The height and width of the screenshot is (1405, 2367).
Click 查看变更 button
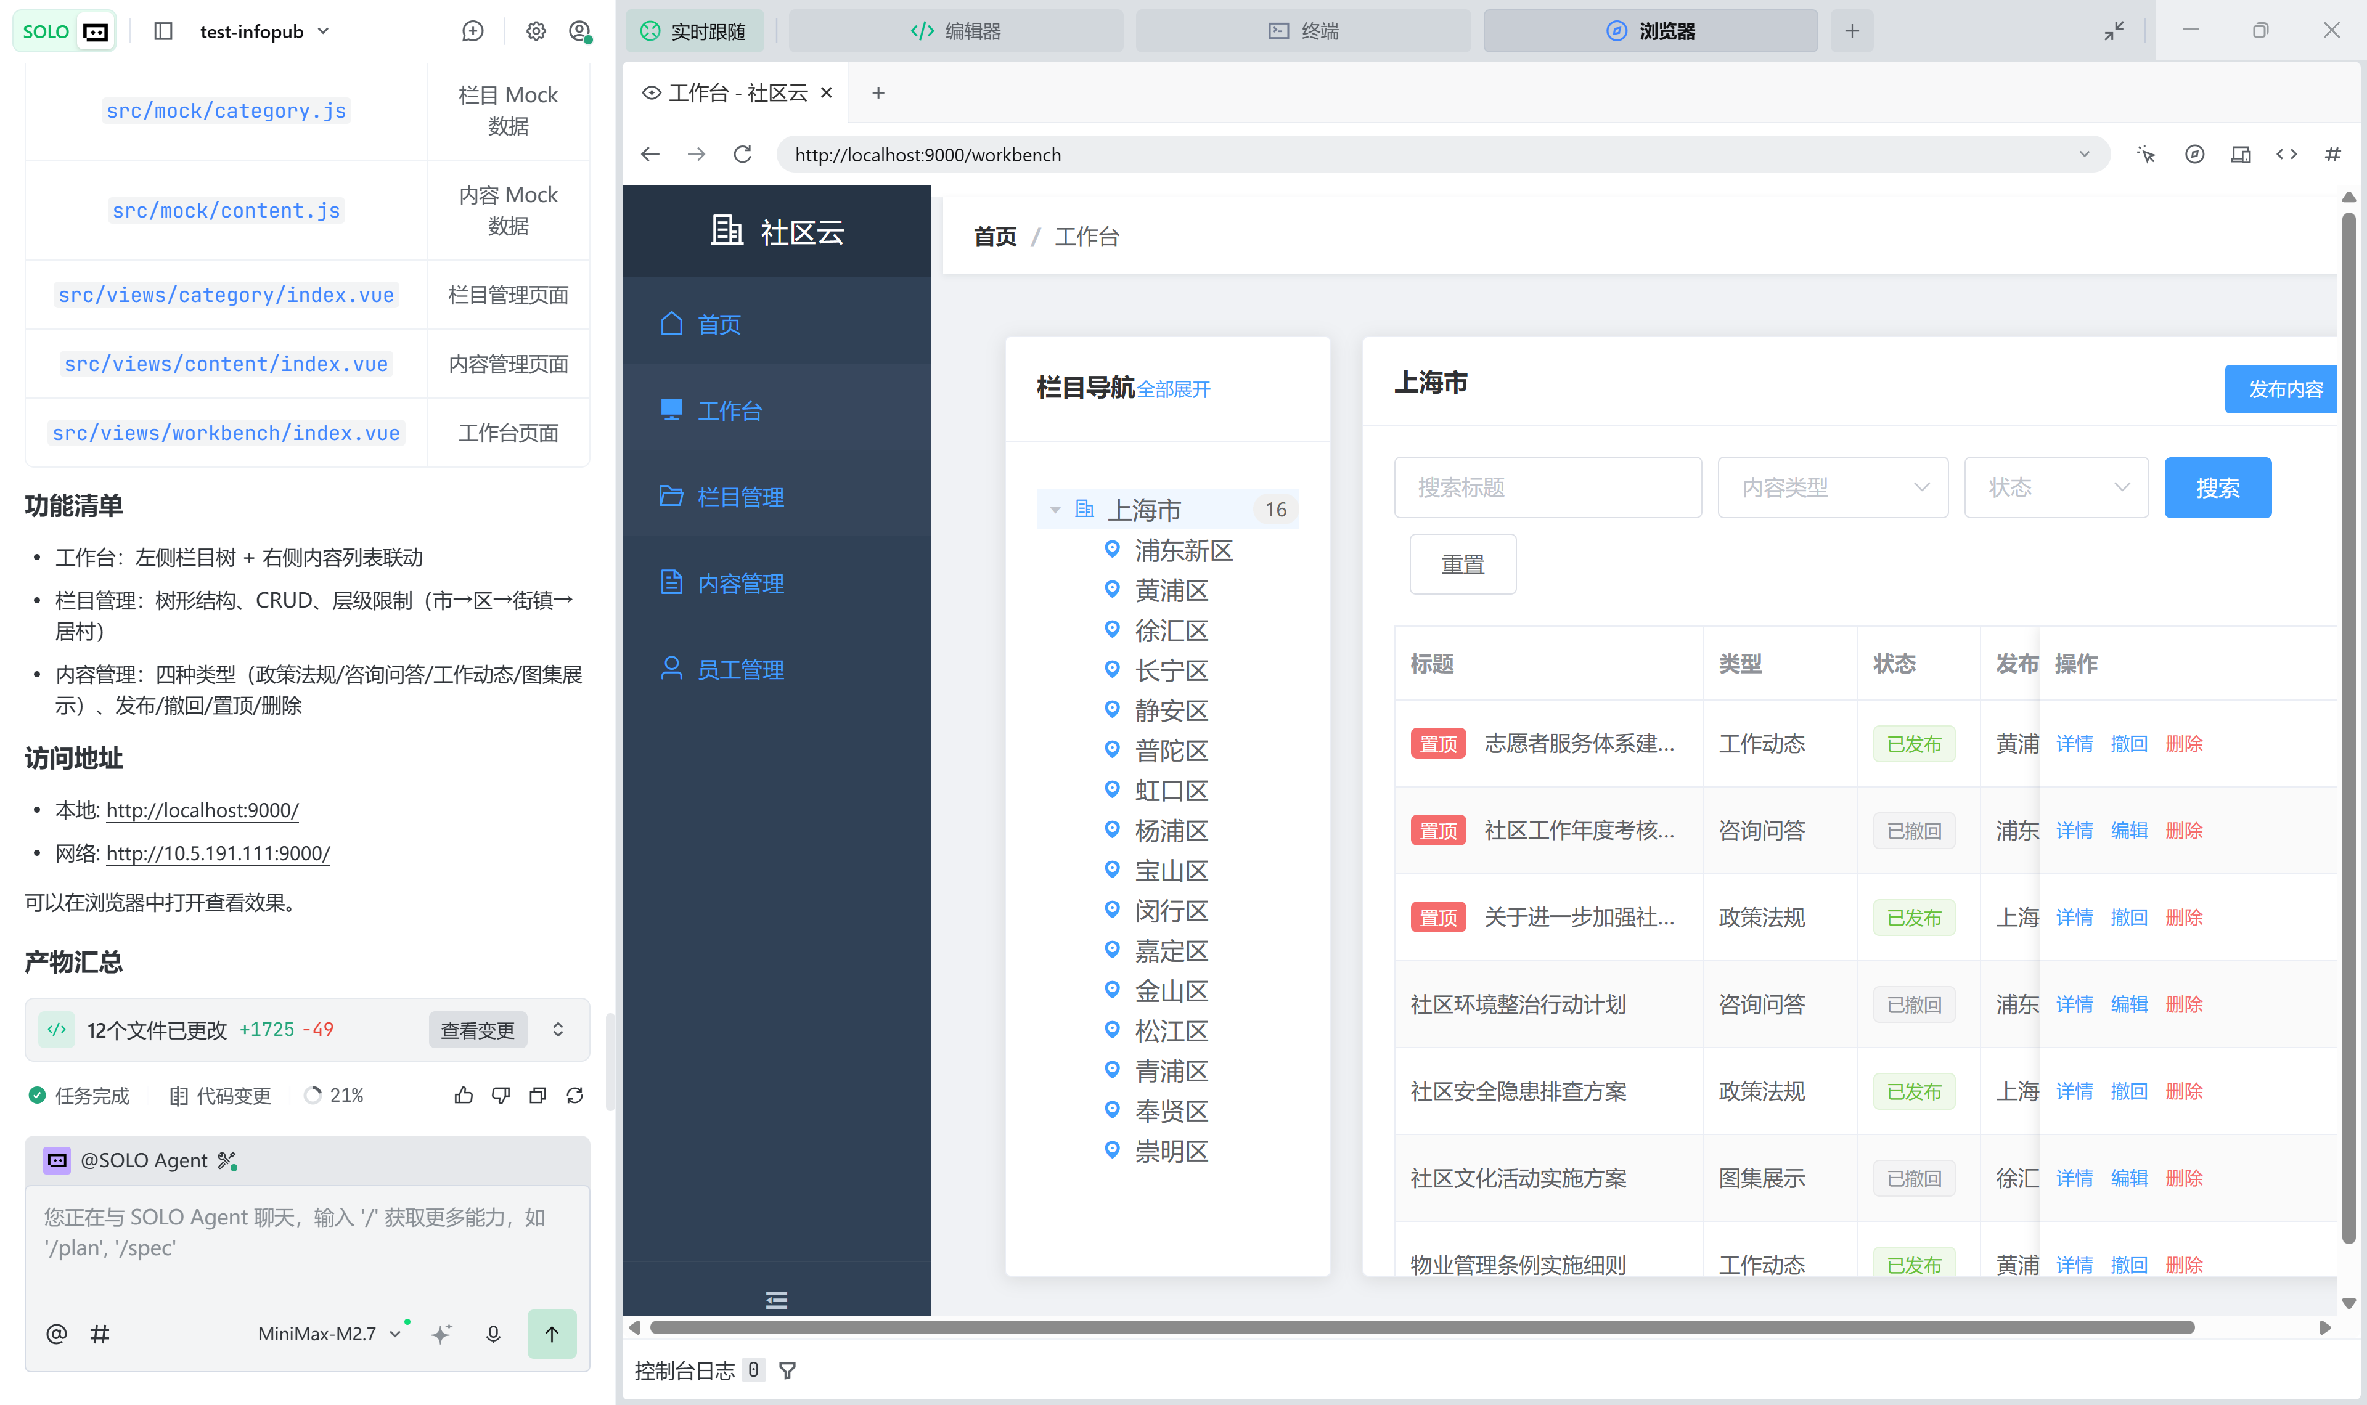[x=478, y=1030]
